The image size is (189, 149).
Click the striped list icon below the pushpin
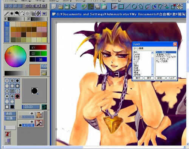click(x=8, y=141)
